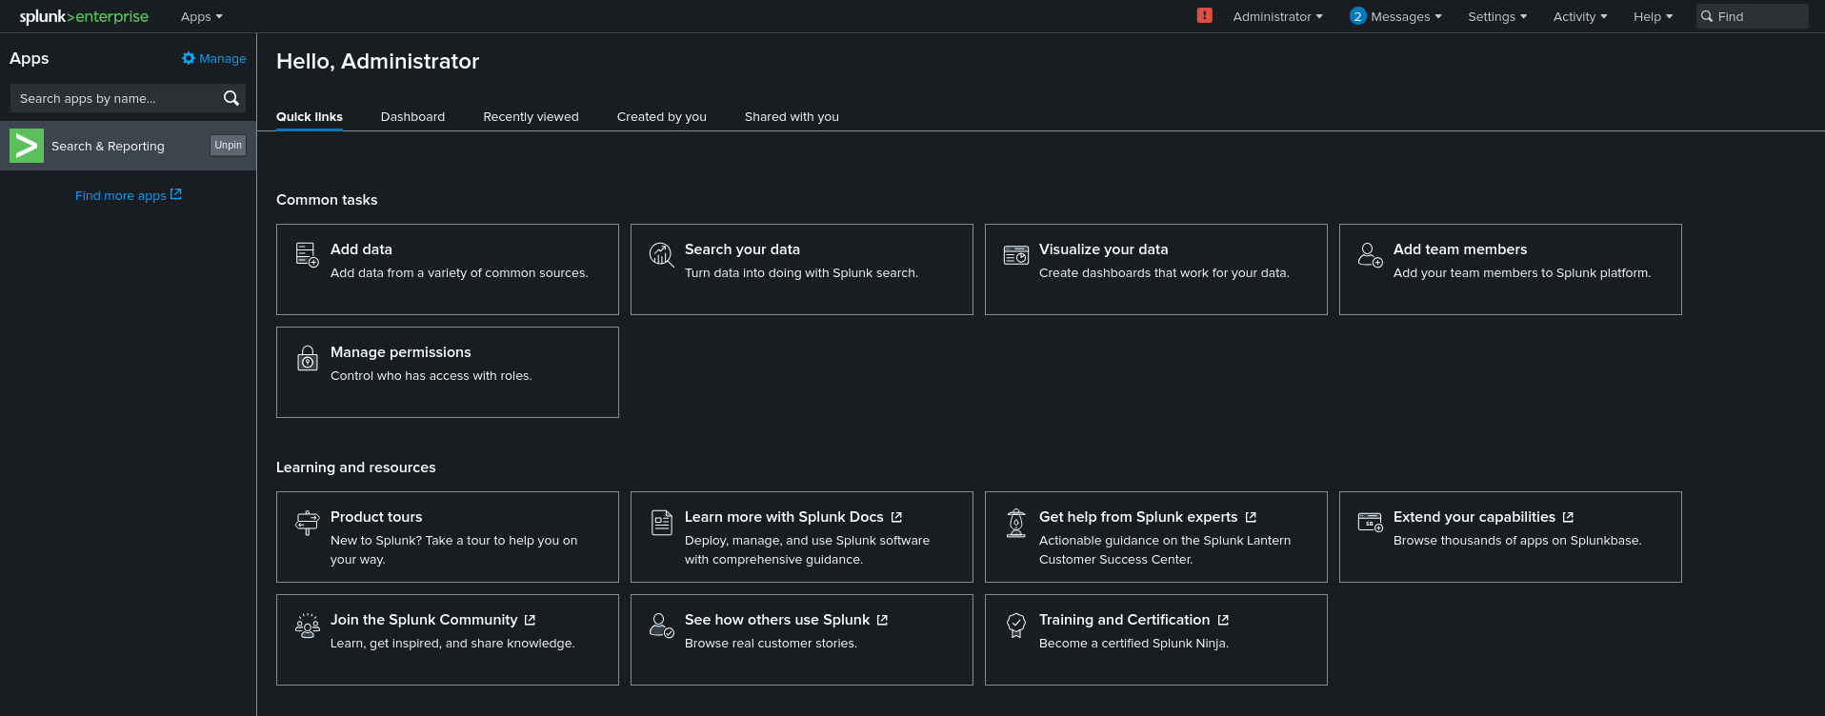Click 'Control who has access with roles.' text
Viewport: 1825px width, 716px height.
431,375
